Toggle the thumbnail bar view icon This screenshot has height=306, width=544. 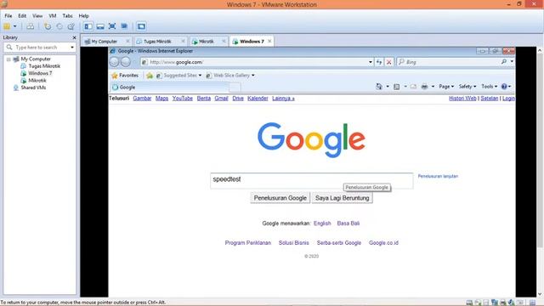pyautogui.click(x=100, y=26)
